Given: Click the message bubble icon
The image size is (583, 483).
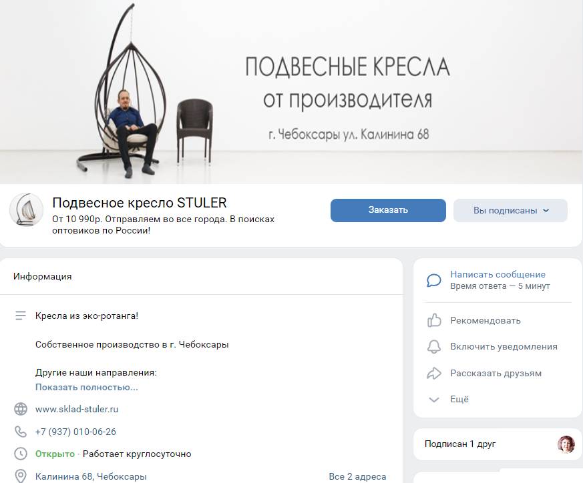Looking at the screenshot, I should [x=434, y=280].
